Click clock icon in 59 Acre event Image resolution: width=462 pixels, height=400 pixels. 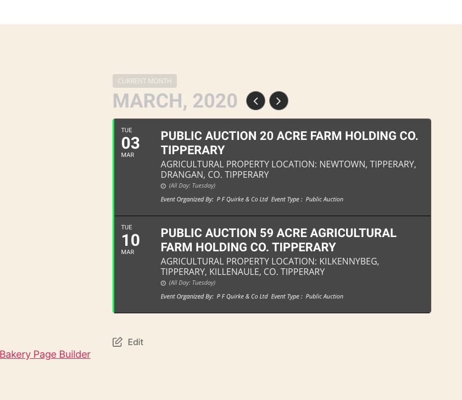click(163, 283)
